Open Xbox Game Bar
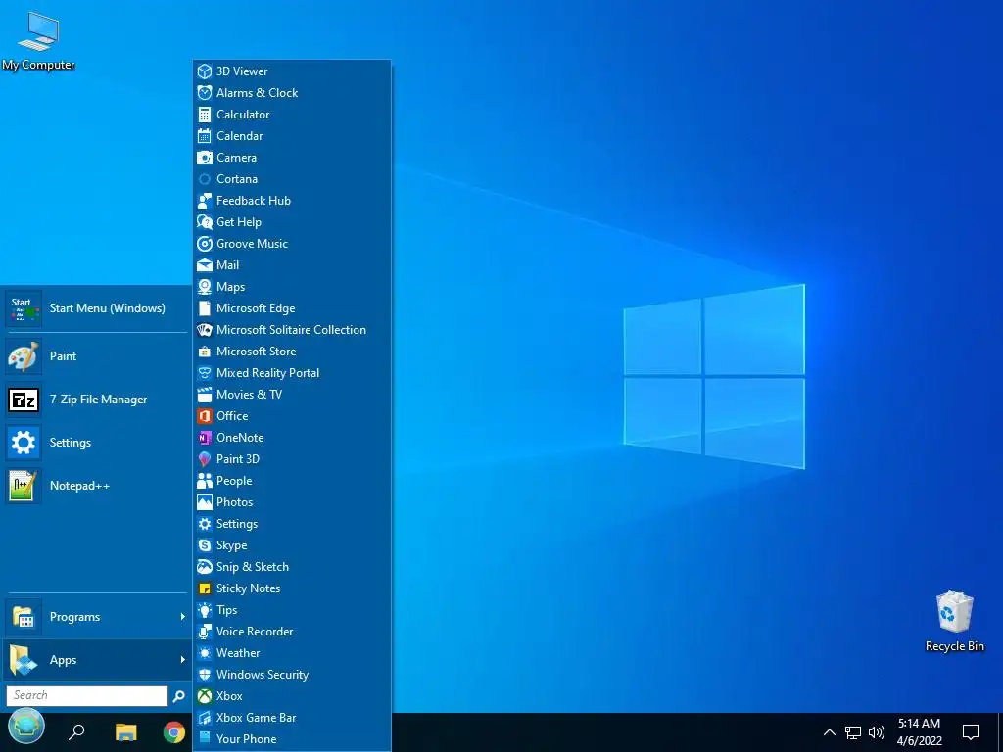 (292, 718)
